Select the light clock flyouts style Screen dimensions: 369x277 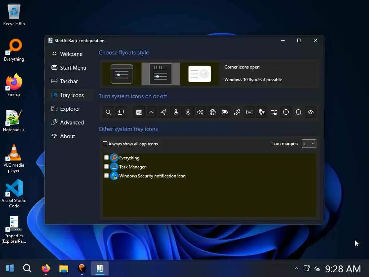(200, 74)
